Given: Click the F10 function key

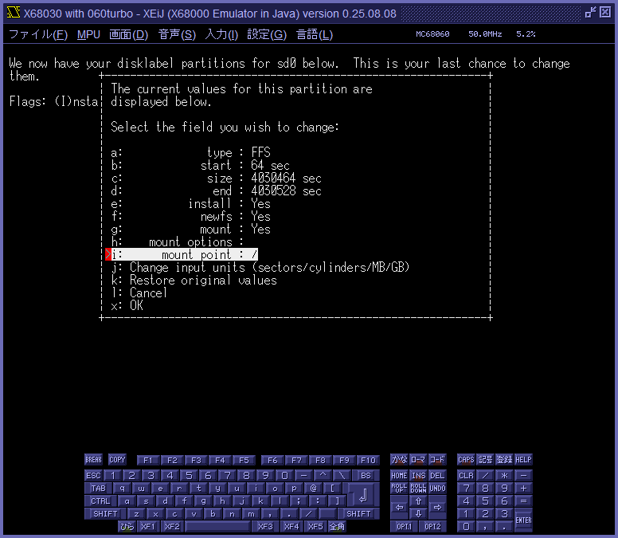Looking at the screenshot, I should pyautogui.click(x=368, y=461).
